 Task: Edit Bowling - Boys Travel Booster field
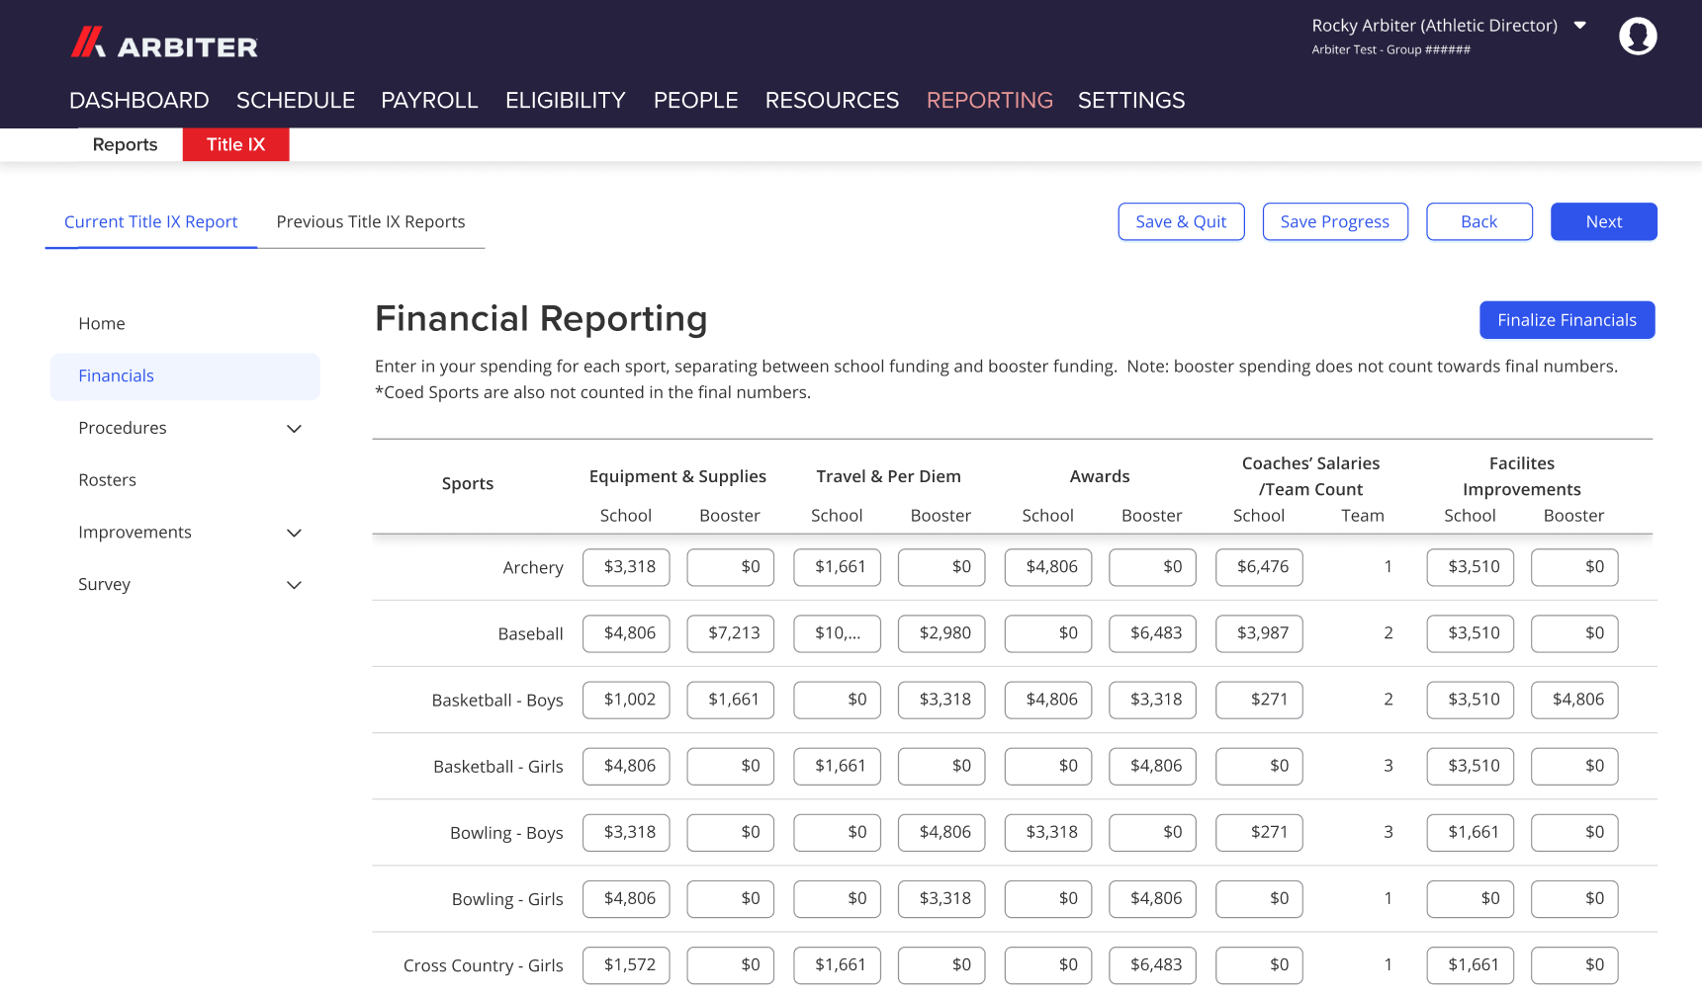click(941, 832)
